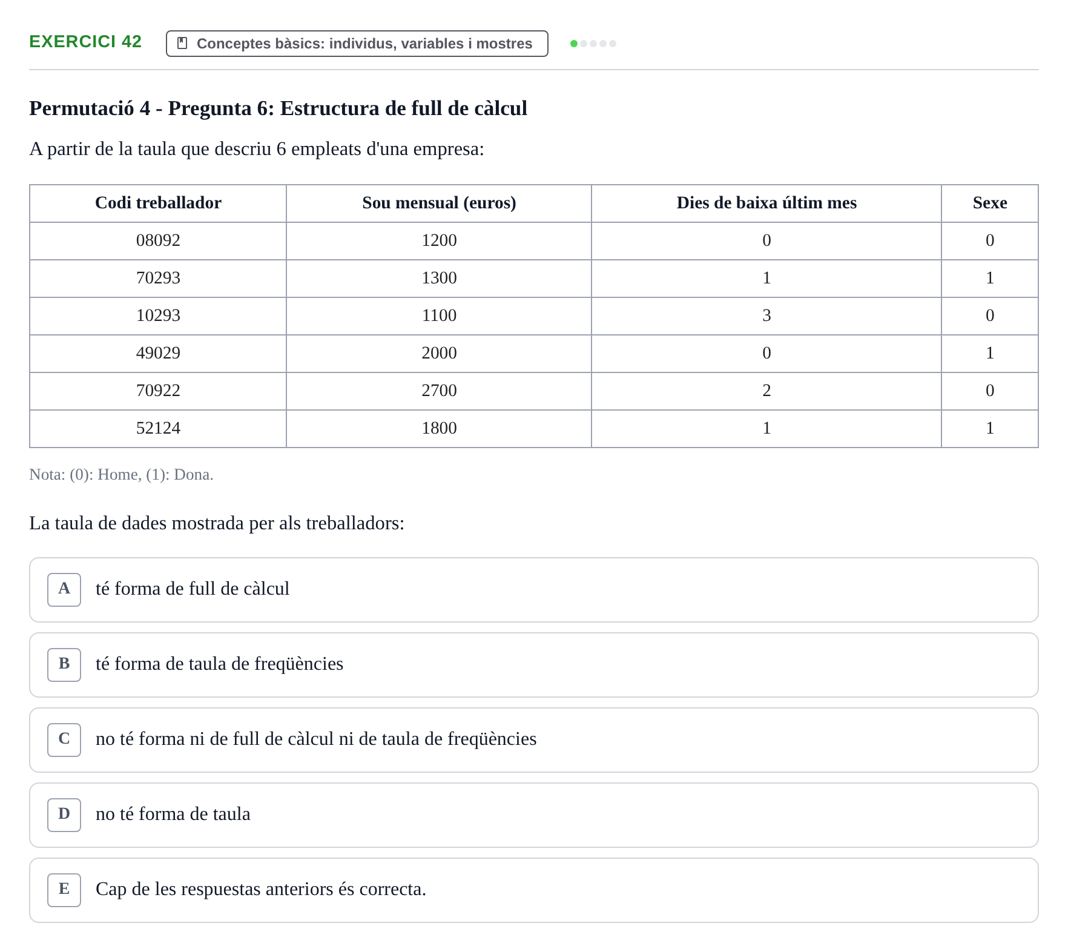Click salary cell 1300
Screen dimensions: 1068x952
point(439,278)
